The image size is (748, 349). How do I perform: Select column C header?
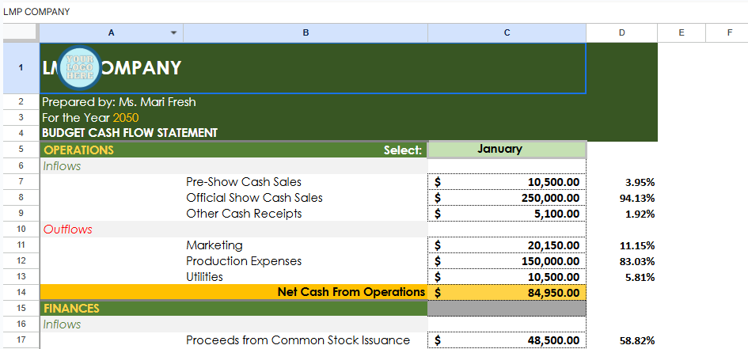click(x=507, y=32)
